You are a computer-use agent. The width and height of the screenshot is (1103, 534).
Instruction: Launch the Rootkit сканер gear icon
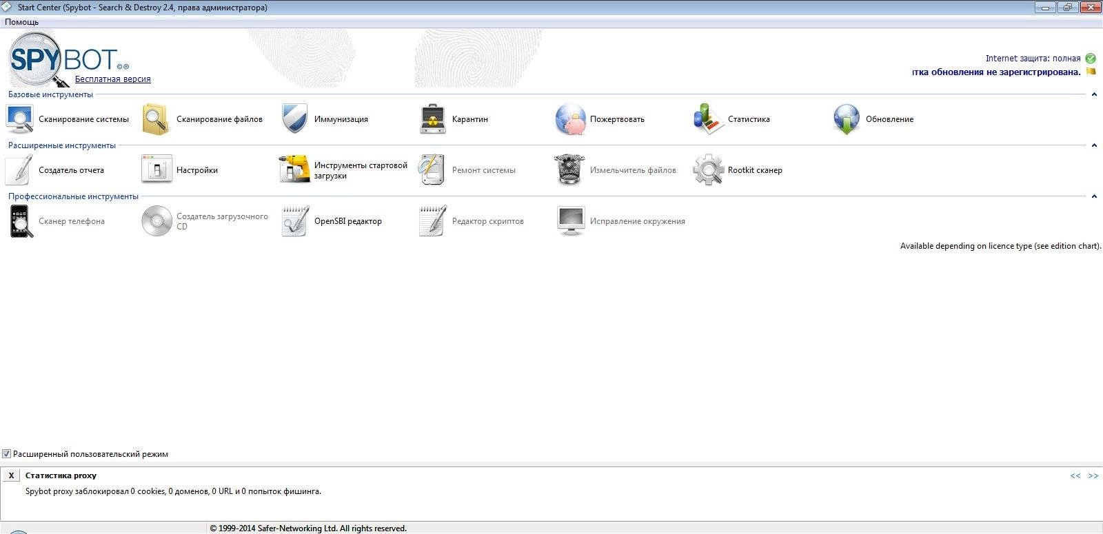(x=708, y=170)
